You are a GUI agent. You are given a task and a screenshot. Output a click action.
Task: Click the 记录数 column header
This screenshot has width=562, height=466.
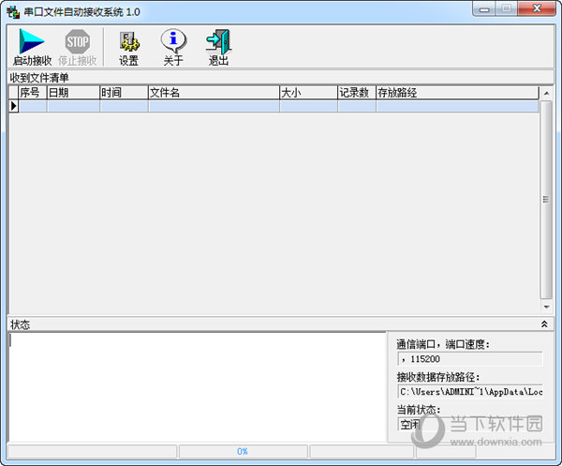(356, 93)
